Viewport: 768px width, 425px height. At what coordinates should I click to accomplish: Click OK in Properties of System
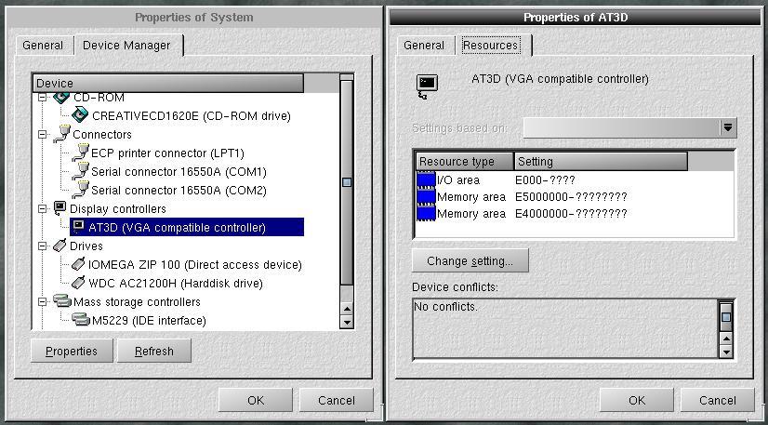(x=256, y=400)
